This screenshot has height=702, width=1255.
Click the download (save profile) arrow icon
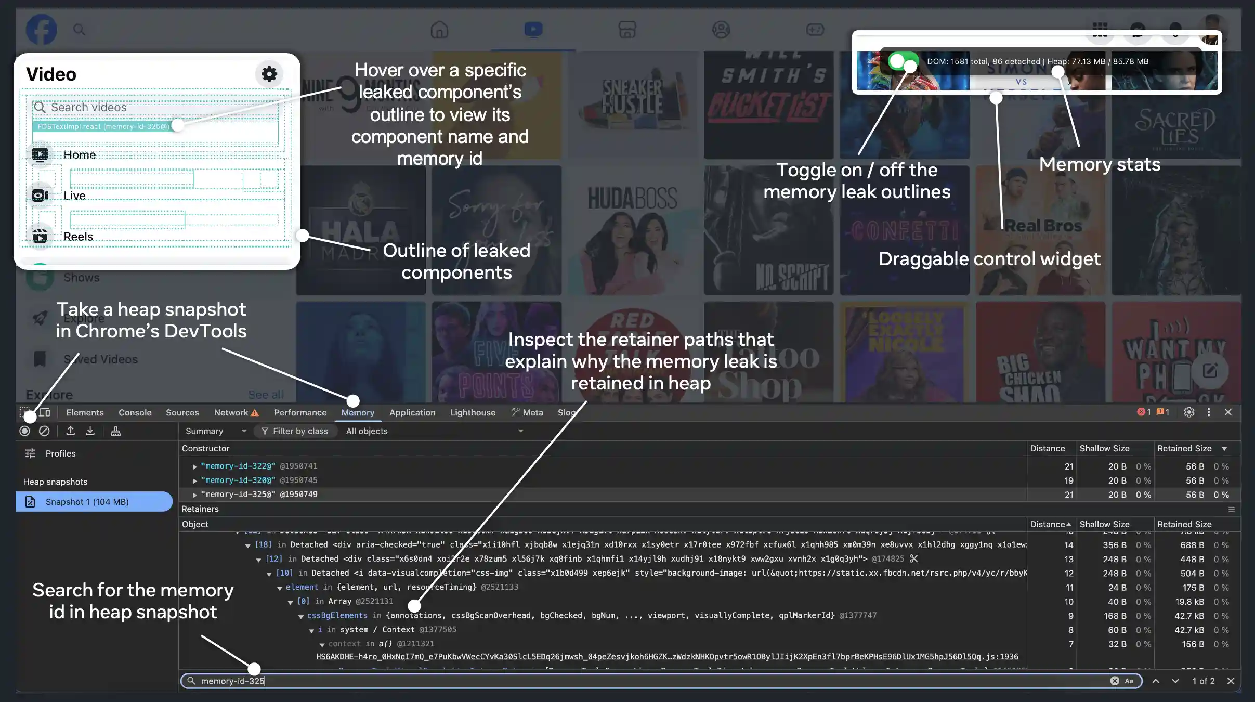(90, 431)
